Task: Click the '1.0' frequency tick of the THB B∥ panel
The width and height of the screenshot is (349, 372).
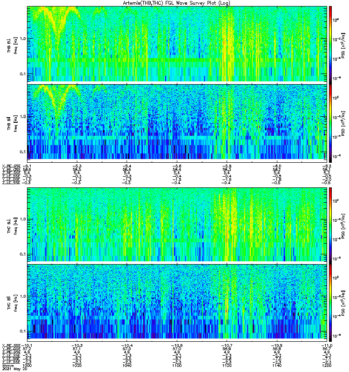Action: pos(23,117)
